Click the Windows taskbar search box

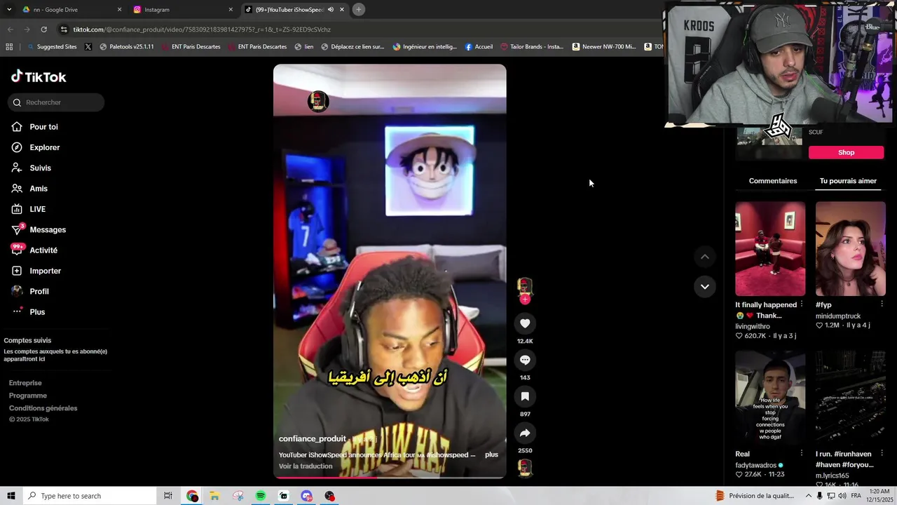click(x=89, y=496)
